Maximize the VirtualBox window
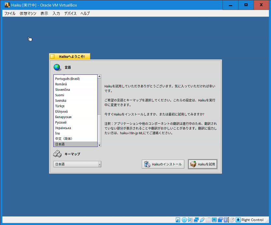The width and height of the screenshot is (271, 225). pos(246,5)
